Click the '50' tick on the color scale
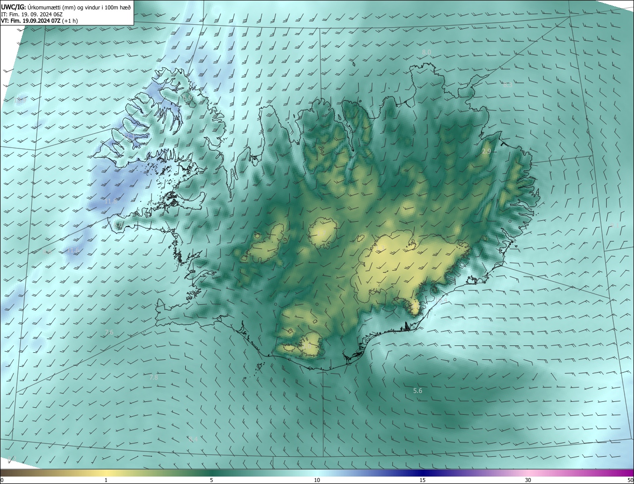 (x=630, y=480)
